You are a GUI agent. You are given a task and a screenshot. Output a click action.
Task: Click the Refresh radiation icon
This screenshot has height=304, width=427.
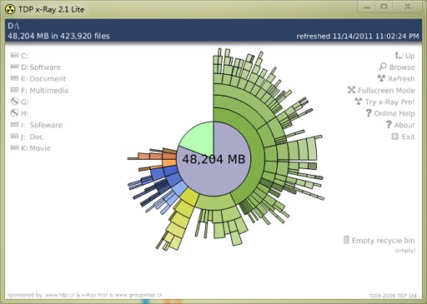tap(381, 78)
